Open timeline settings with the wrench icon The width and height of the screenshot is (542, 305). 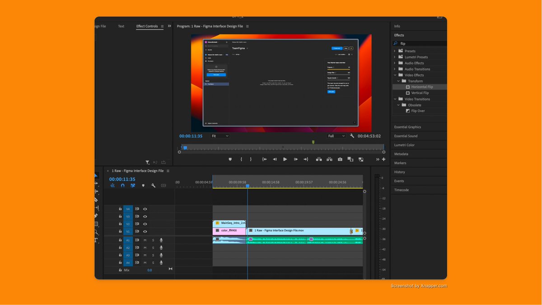pyautogui.click(x=153, y=185)
